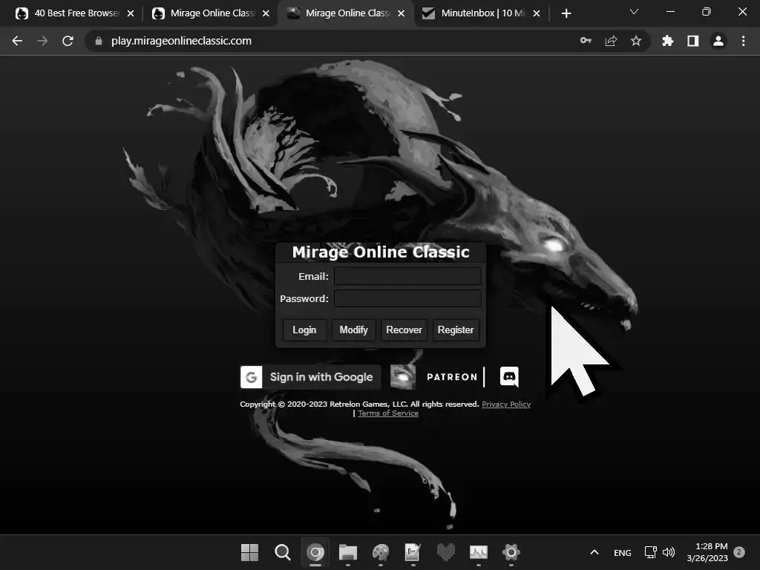Open the Terms of Service link

point(387,413)
